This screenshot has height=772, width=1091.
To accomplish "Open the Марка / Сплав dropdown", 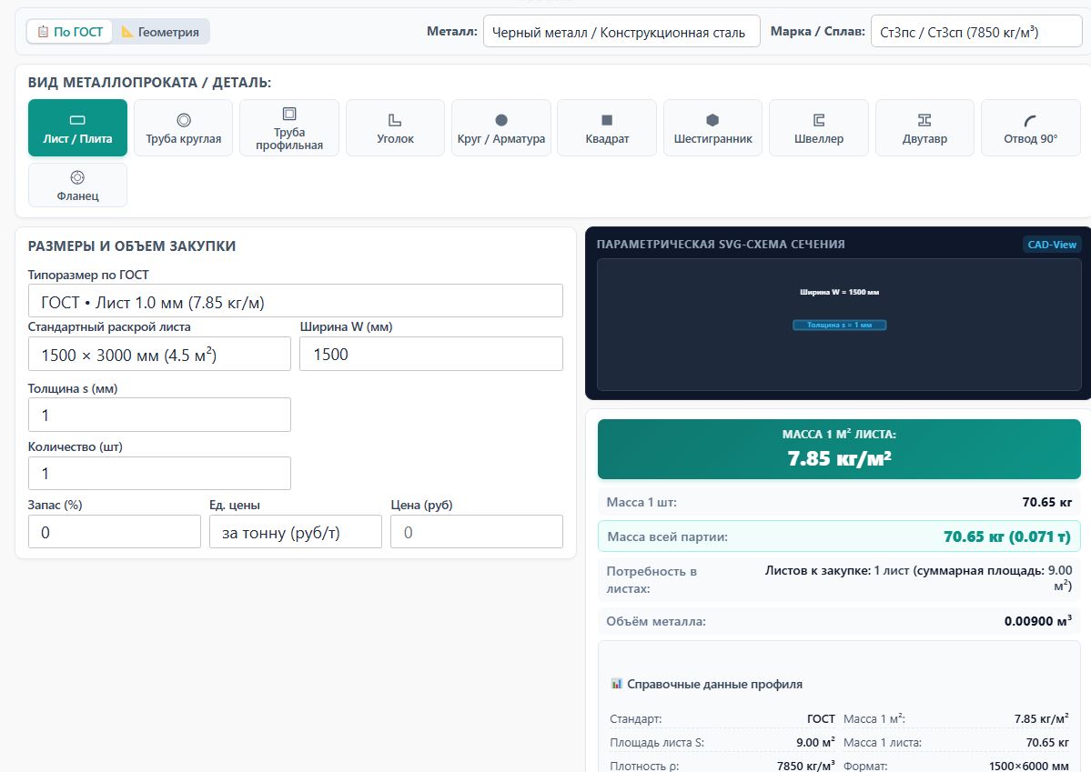I will (x=976, y=31).
